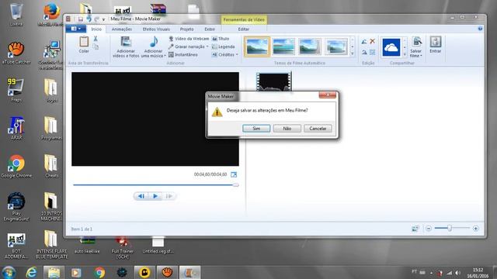Click the Adicionar uma música note icon

(154, 42)
